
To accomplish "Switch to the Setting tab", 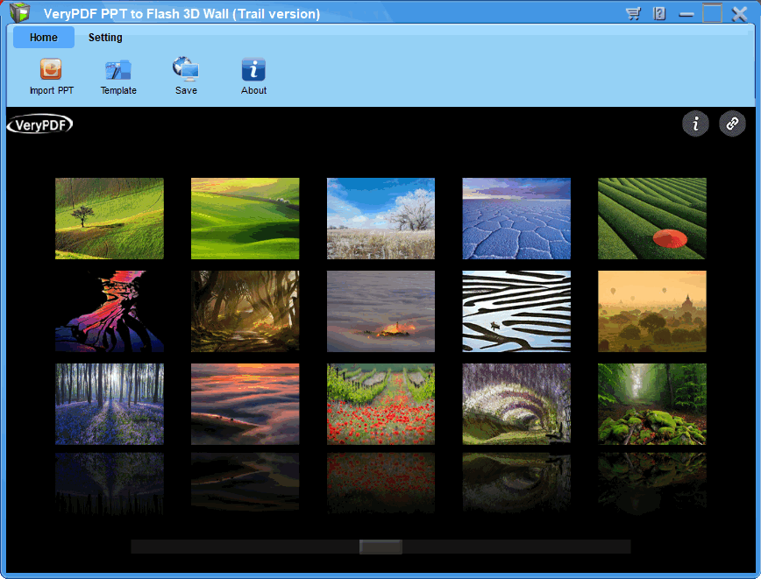I will pos(105,38).
